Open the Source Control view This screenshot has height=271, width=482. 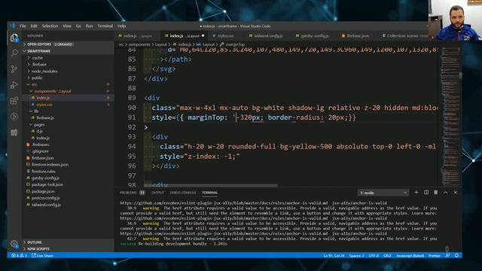[14, 69]
